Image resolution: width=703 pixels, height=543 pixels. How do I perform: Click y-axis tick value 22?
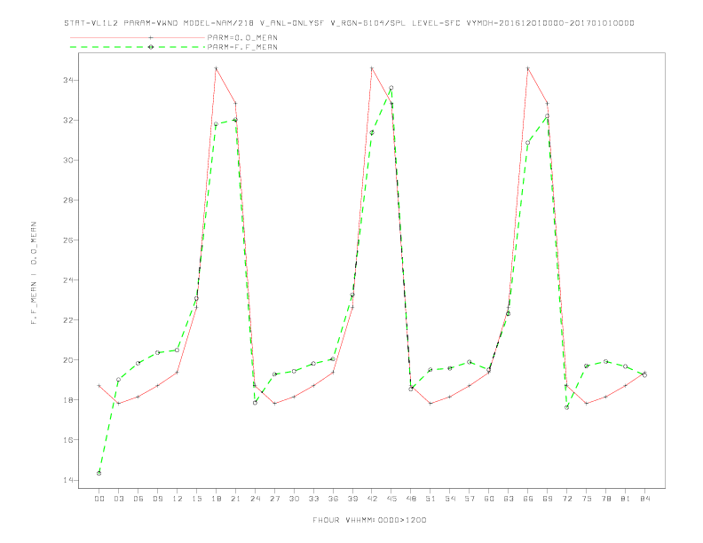[68, 320]
